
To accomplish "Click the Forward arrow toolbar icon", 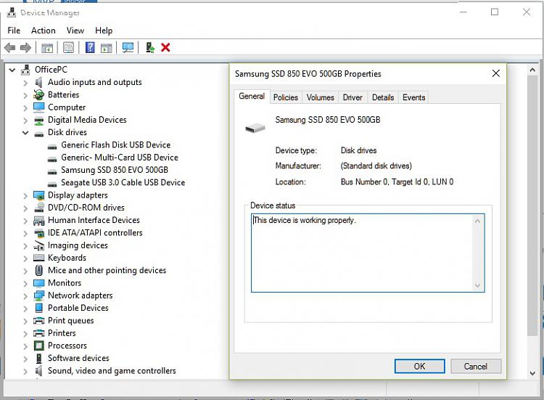I will (x=25, y=48).
